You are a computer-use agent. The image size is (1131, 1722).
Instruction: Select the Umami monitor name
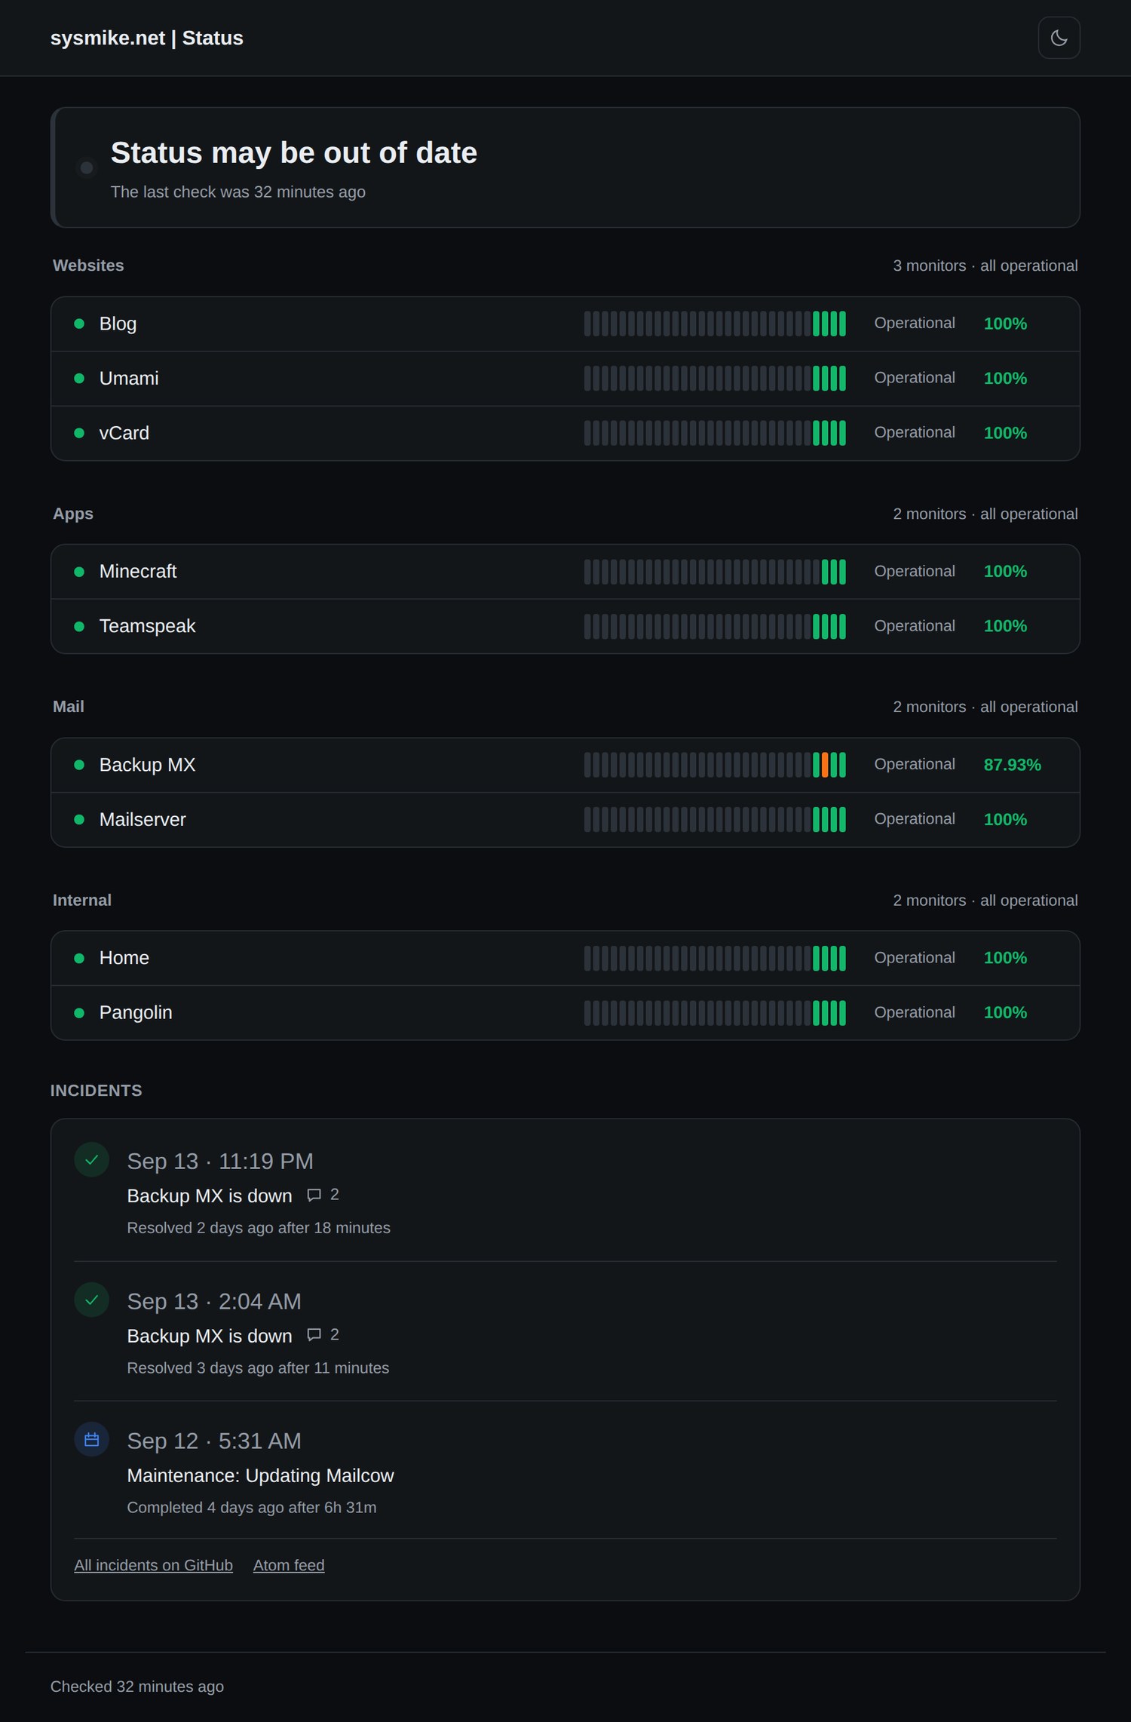tap(129, 379)
